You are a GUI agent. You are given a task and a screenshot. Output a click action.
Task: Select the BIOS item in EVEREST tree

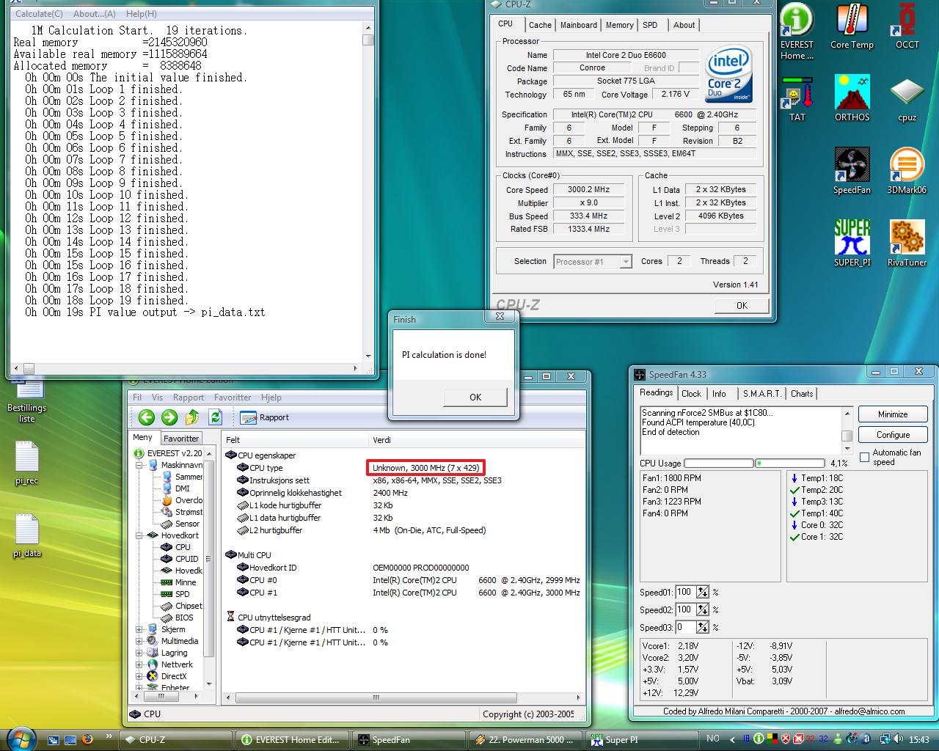pyautogui.click(x=177, y=618)
